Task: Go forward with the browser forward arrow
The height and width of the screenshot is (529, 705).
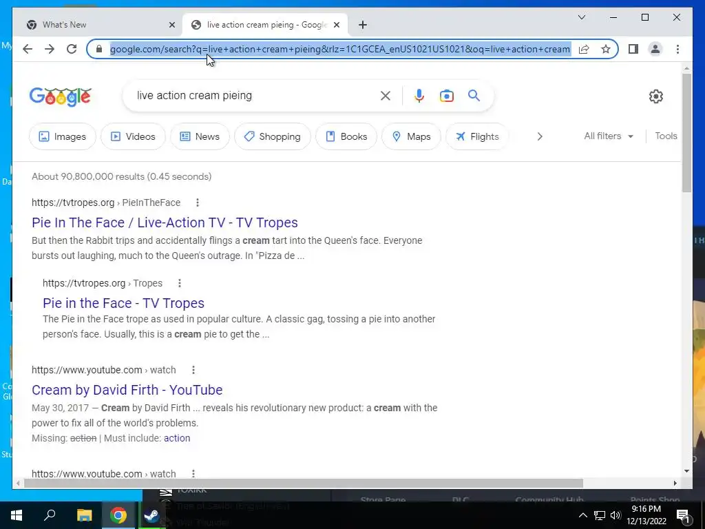Action: click(x=50, y=49)
